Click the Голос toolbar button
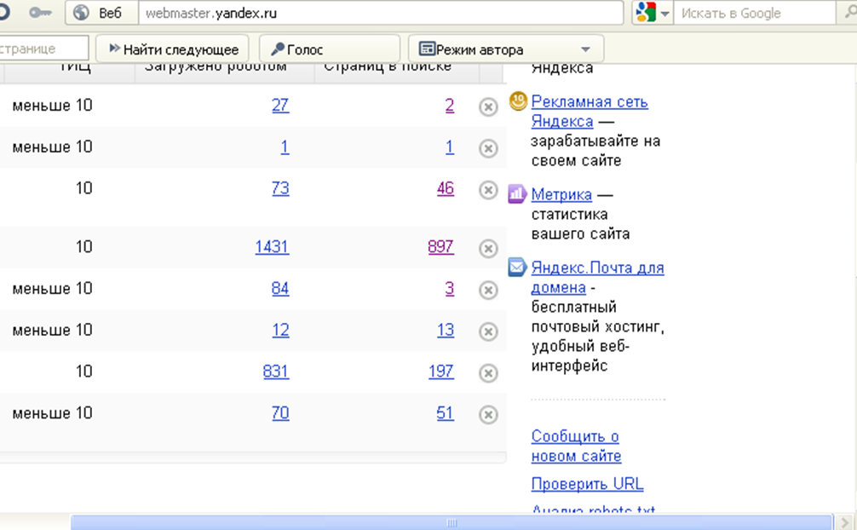 (x=329, y=49)
